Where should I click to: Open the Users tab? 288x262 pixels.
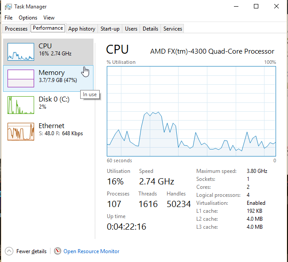point(131,29)
